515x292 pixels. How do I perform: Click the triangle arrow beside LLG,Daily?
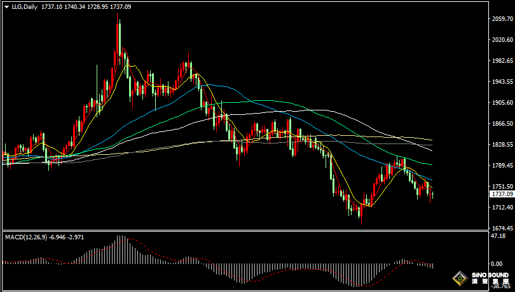[x=6, y=6]
